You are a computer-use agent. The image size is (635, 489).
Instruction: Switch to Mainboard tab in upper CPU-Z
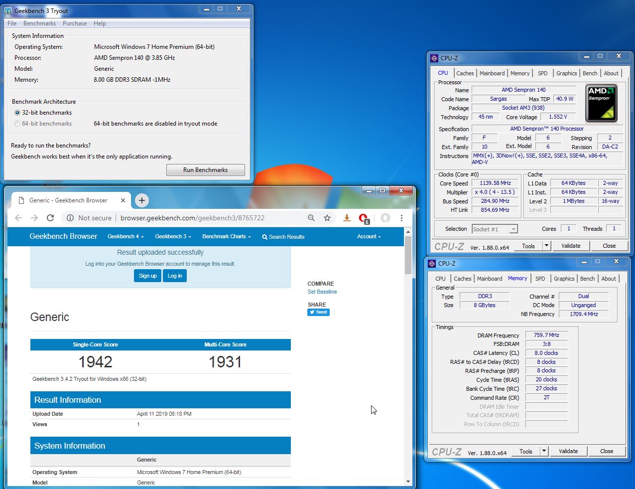(492, 73)
